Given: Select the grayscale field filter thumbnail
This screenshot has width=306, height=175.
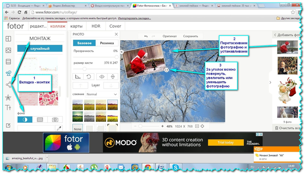Looking at the screenshot, I should pyautogui.click(x=89, y=116).
